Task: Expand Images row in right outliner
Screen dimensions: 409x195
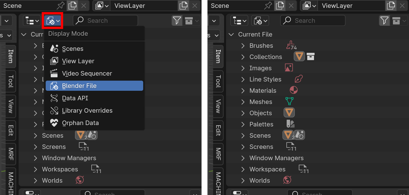Action: click(x=243, y=68)
